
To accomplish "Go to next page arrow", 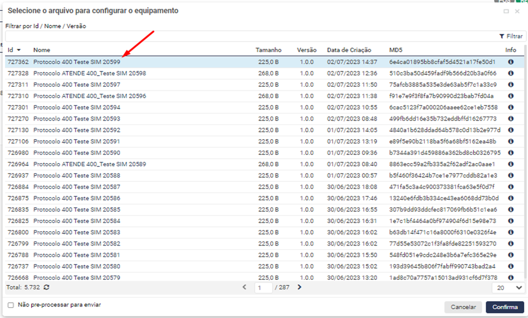I will click(299, 287).
